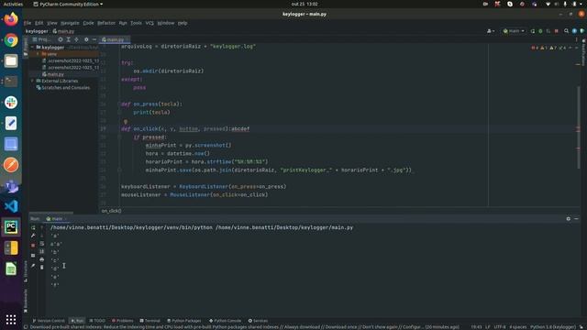The width and height of the screenshot is (587, 330).
Task: Click Show Applications grid icon
Action: (x=11, y=320)
